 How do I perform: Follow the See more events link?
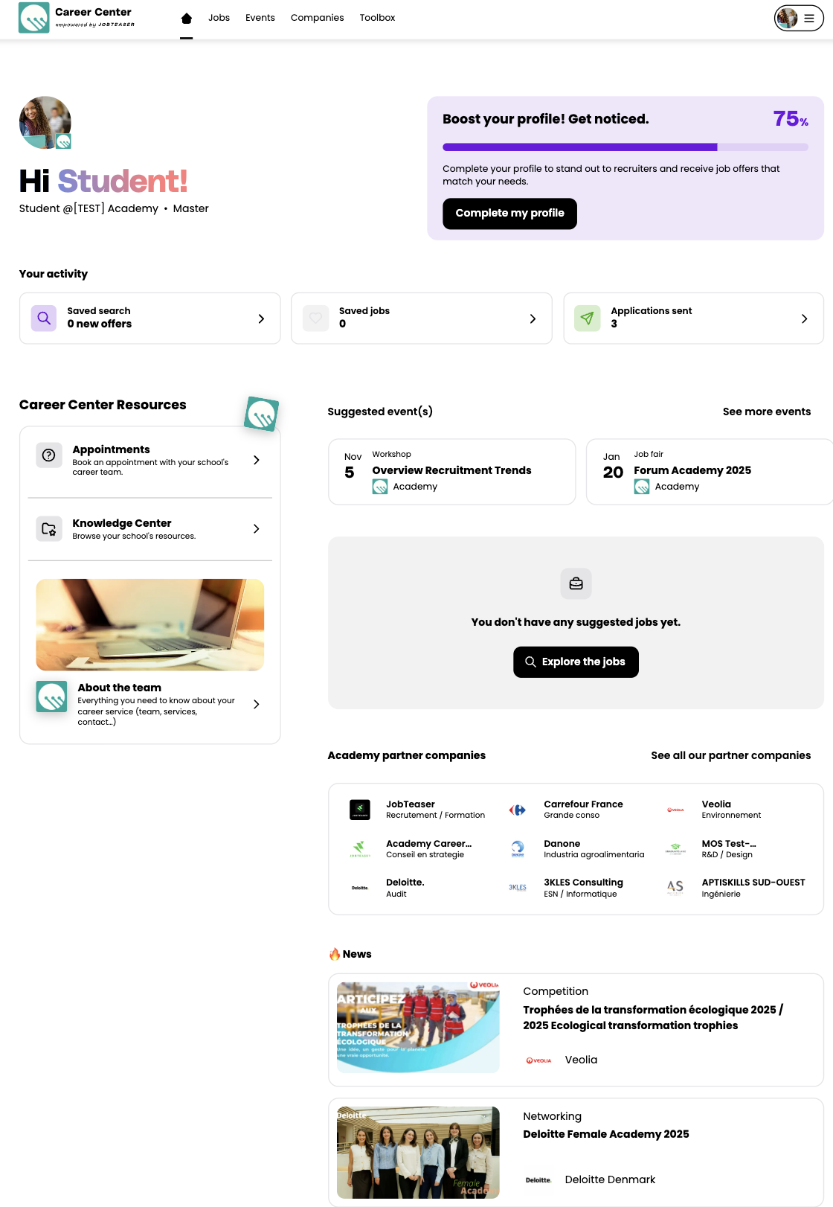click(767, 412)
